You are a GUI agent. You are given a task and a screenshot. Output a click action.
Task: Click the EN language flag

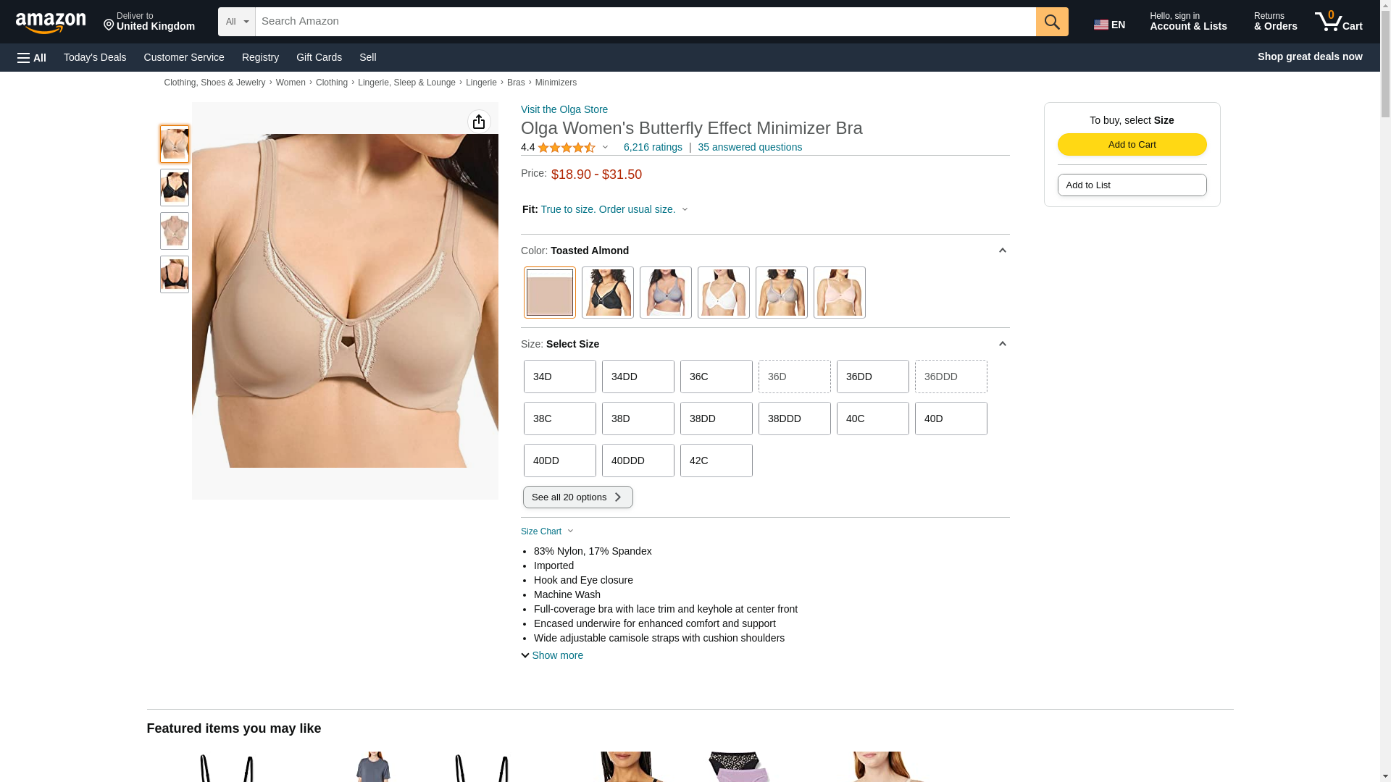pyautogui.click(x=1109, y=25)
